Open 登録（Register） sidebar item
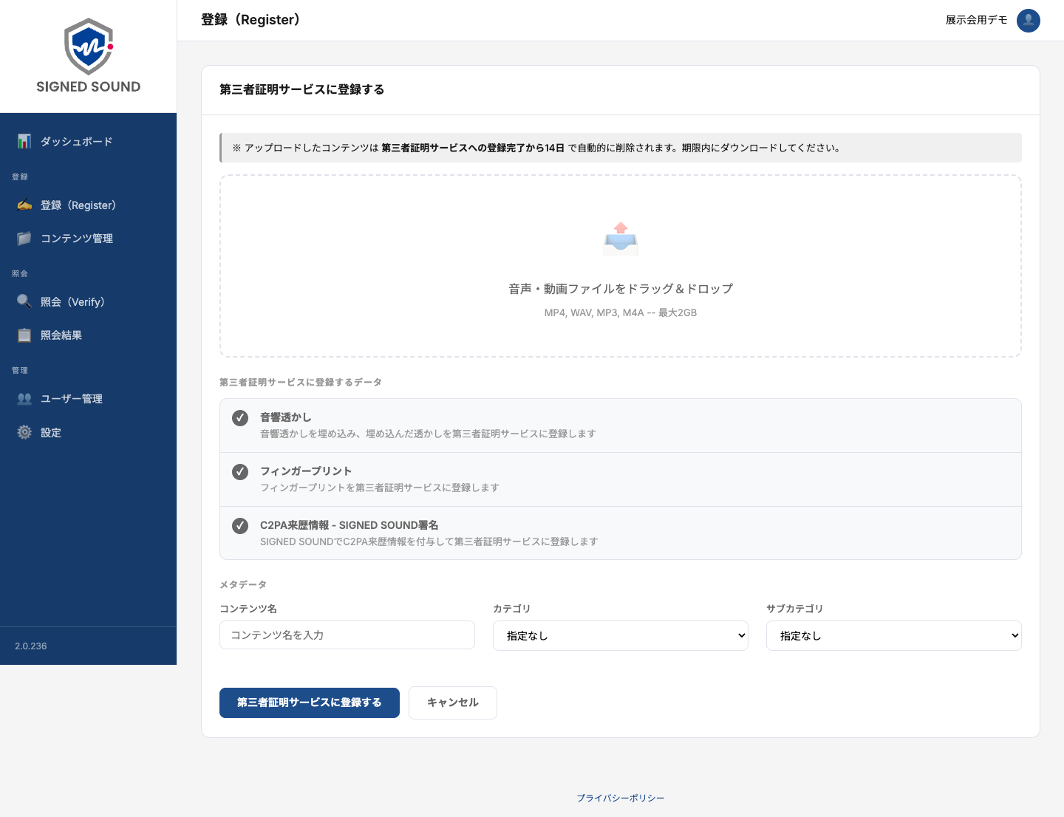The width and height of the screenshot is (1064, 817). pos(89,205)
